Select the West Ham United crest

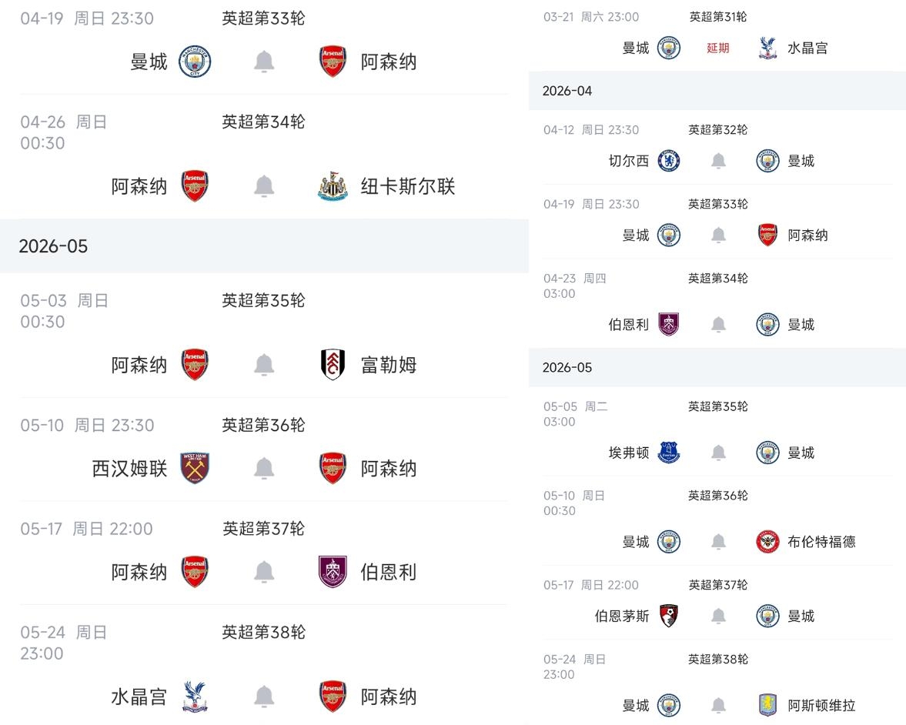[x=195, y=467]
